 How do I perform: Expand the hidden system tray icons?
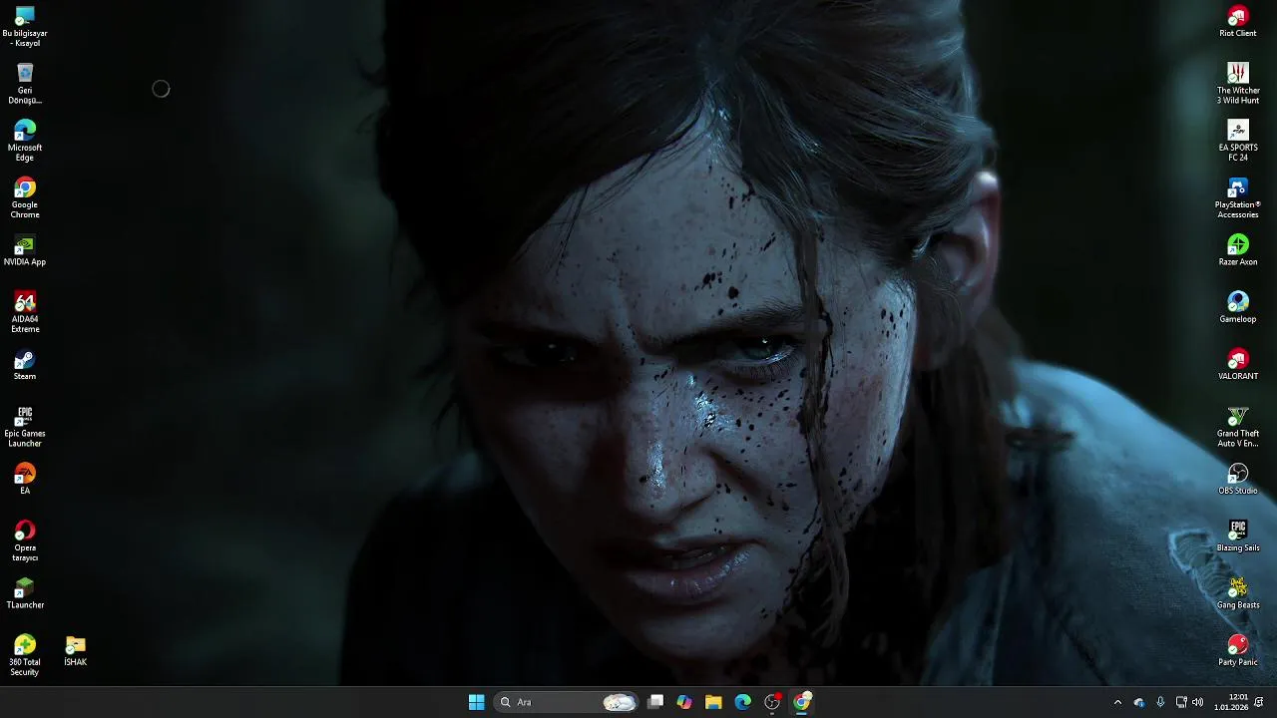pyautogui.click(x=1117, y=702)
